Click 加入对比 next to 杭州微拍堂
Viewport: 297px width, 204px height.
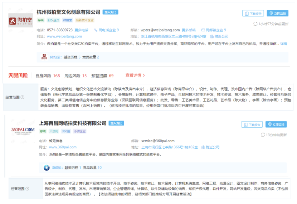point(111,12)
